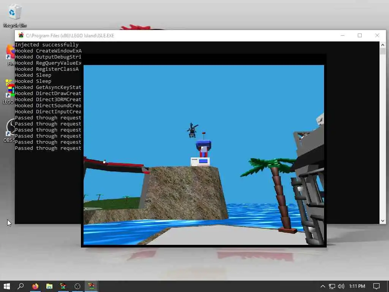Click the console scrollbar down arrow

382,221
